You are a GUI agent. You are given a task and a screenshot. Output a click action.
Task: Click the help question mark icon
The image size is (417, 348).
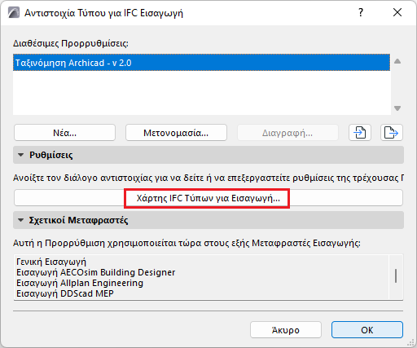click(x=361, y=12)
